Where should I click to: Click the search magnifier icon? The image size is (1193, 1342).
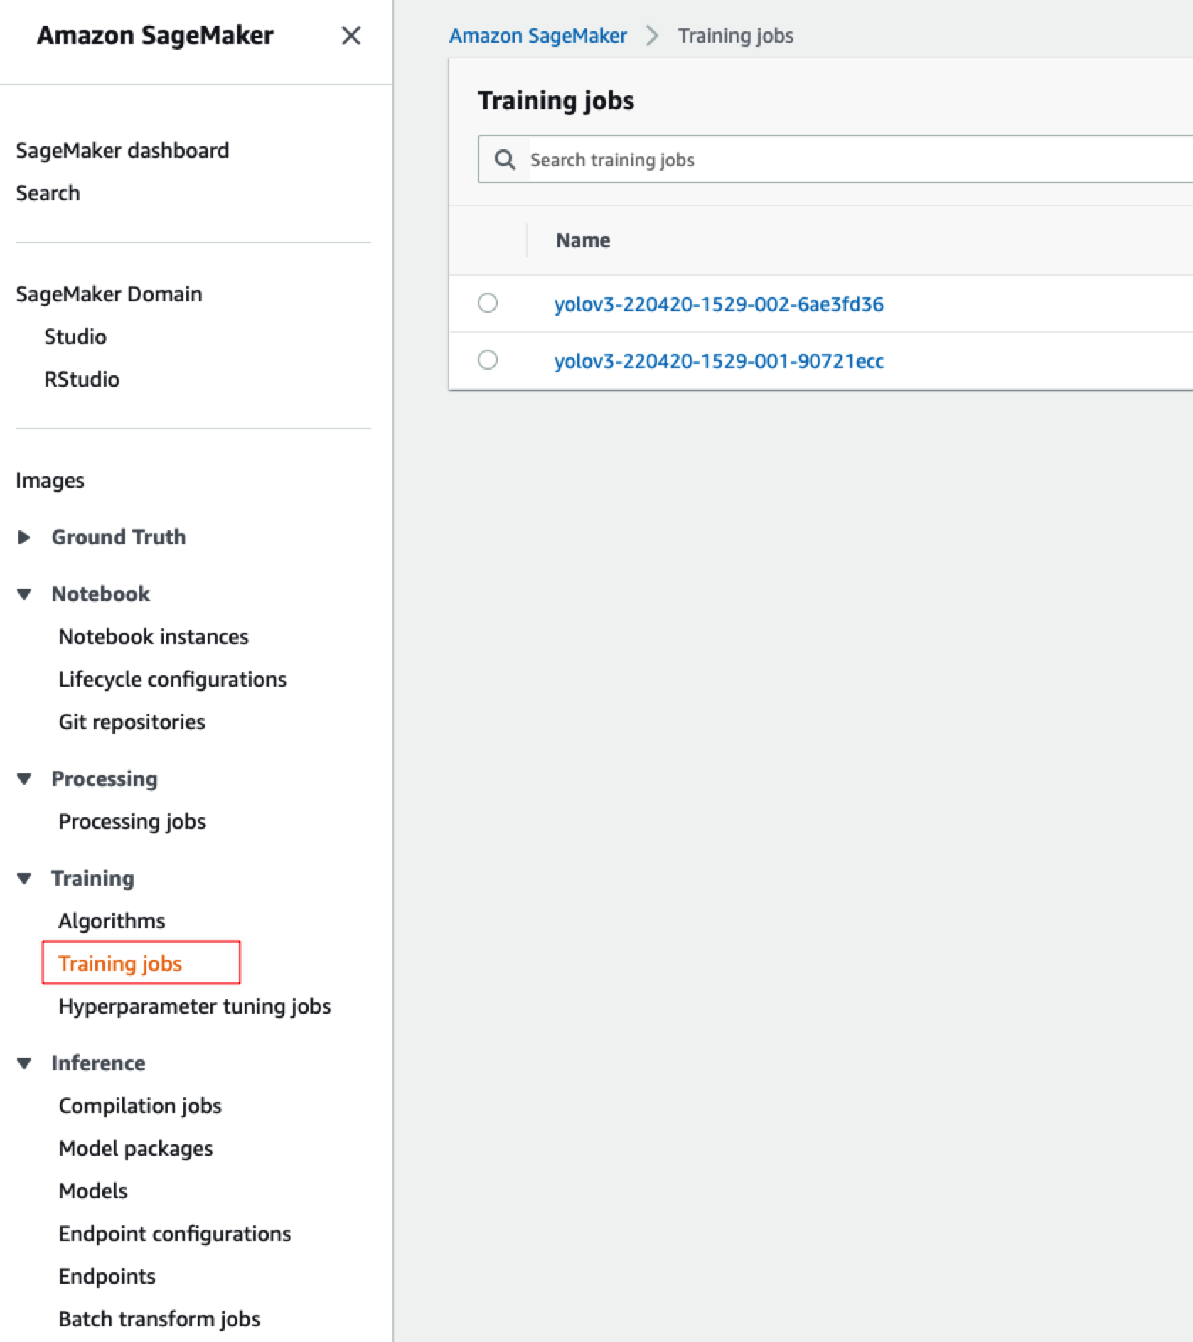505,160
